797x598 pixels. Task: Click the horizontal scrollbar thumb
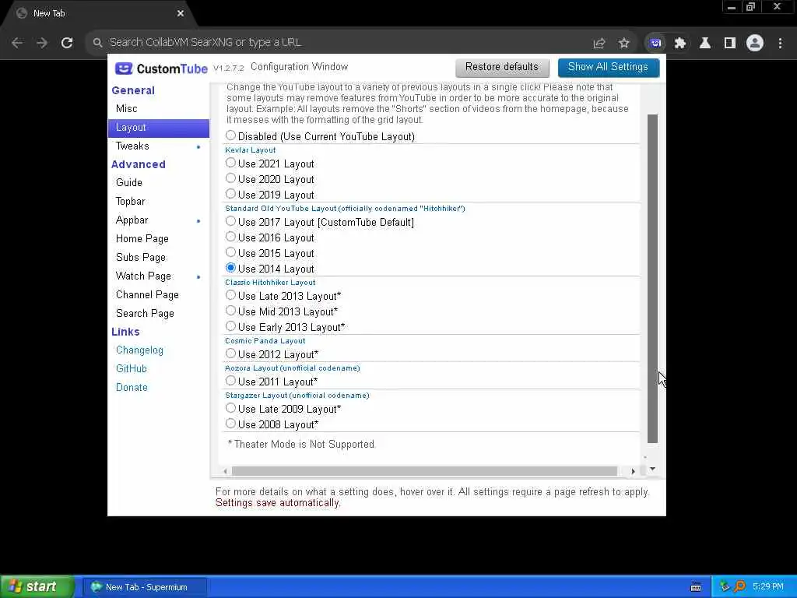click(x=424, y=471)
